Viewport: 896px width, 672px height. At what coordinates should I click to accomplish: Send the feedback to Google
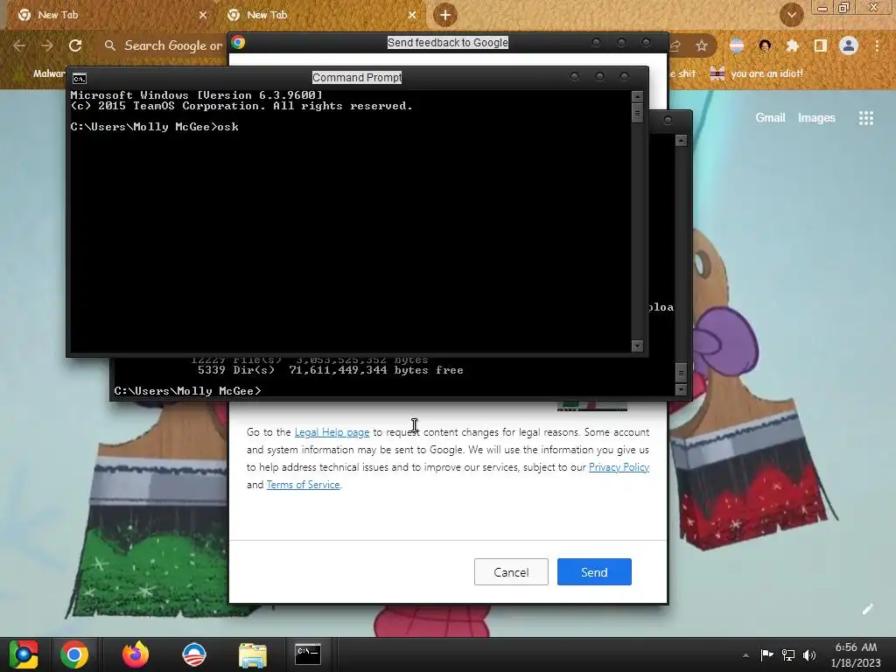[594, 572]
